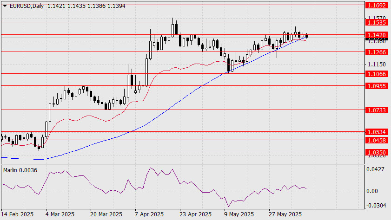Select the 1.1066 price level label

click(x=377, y=74)
